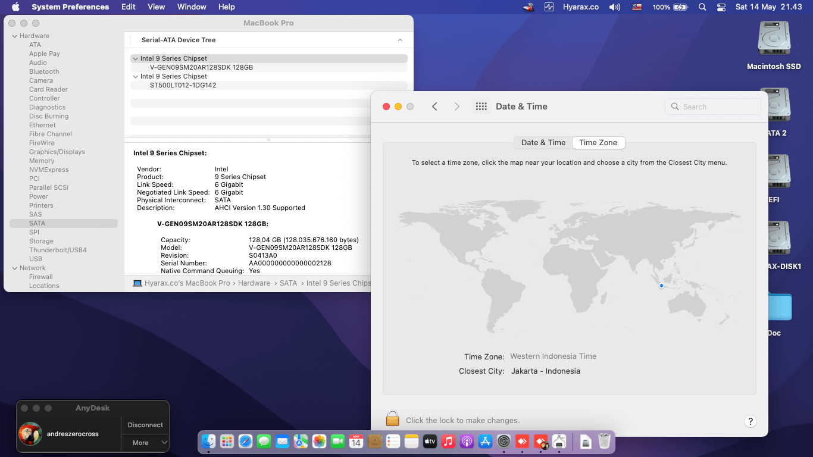The height and width of the screenshot is (457, 813).
Task: Select Thunderbolt/USB4 in the sidebar
Action: [x=58, y=250]
